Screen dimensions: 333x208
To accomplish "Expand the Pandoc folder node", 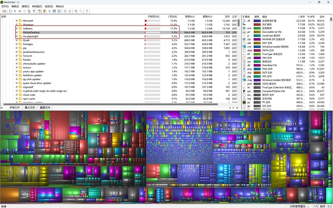I will pyautogui.click(x=17, y=60).
